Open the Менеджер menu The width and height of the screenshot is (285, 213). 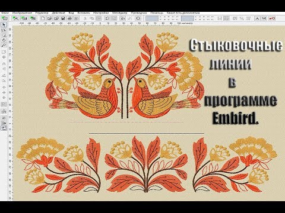[120, 13]
